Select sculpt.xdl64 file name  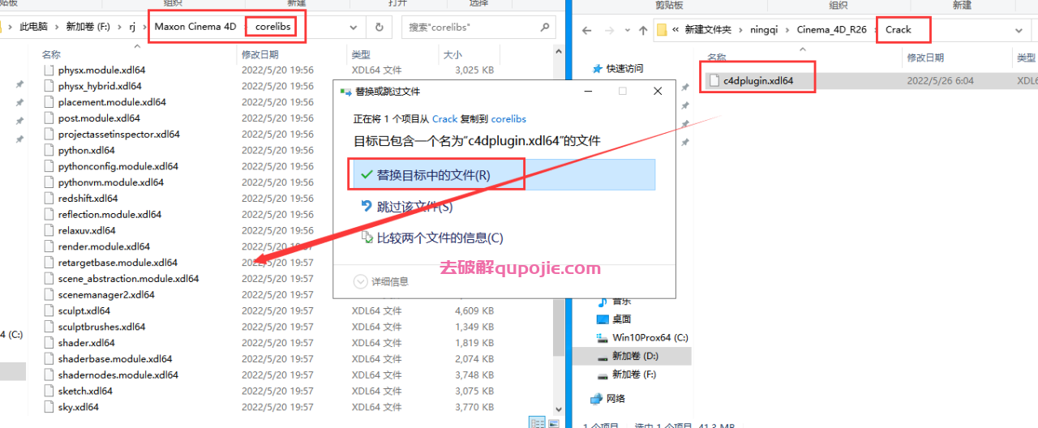84,310
